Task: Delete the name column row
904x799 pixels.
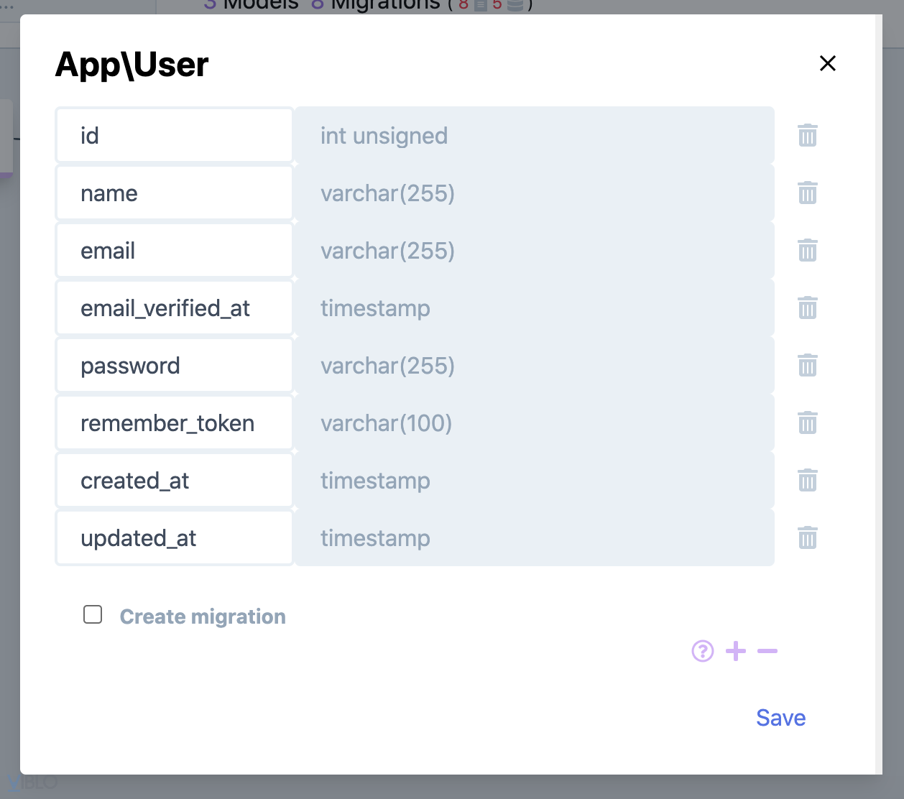Action: point(808,193)
